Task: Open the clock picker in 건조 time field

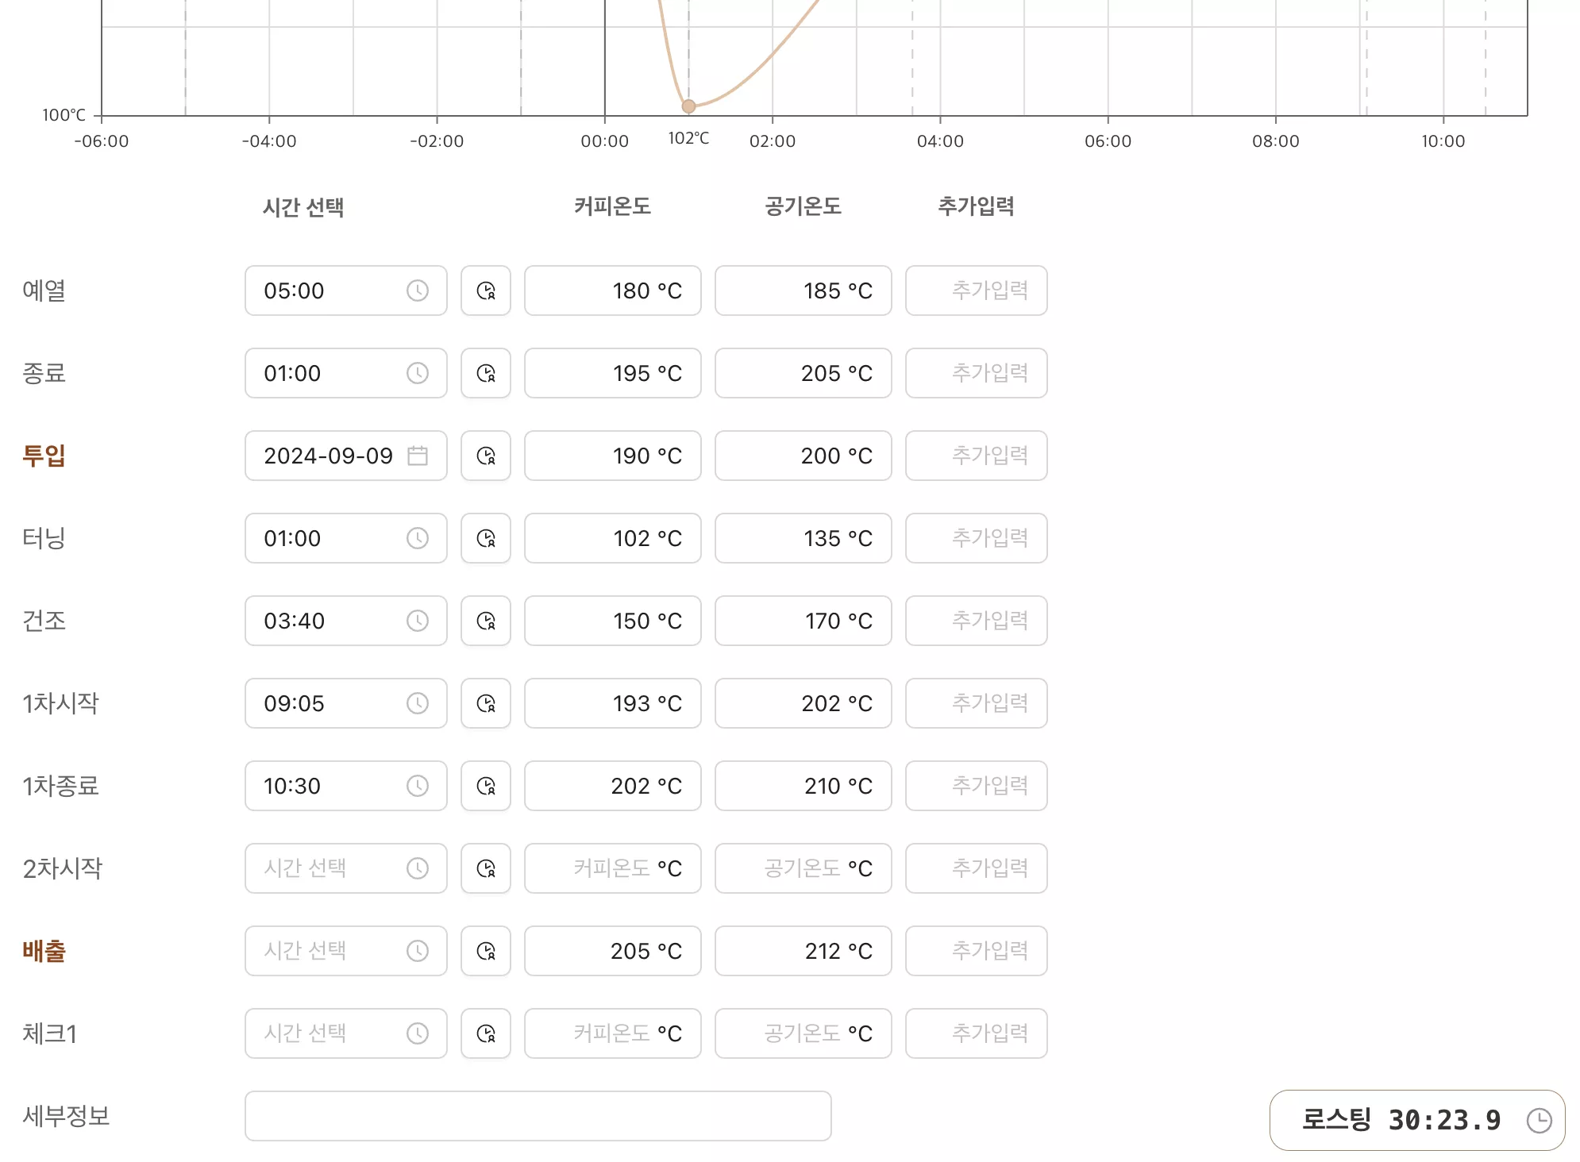Action: pyautogui.click(x=418, y=621)
